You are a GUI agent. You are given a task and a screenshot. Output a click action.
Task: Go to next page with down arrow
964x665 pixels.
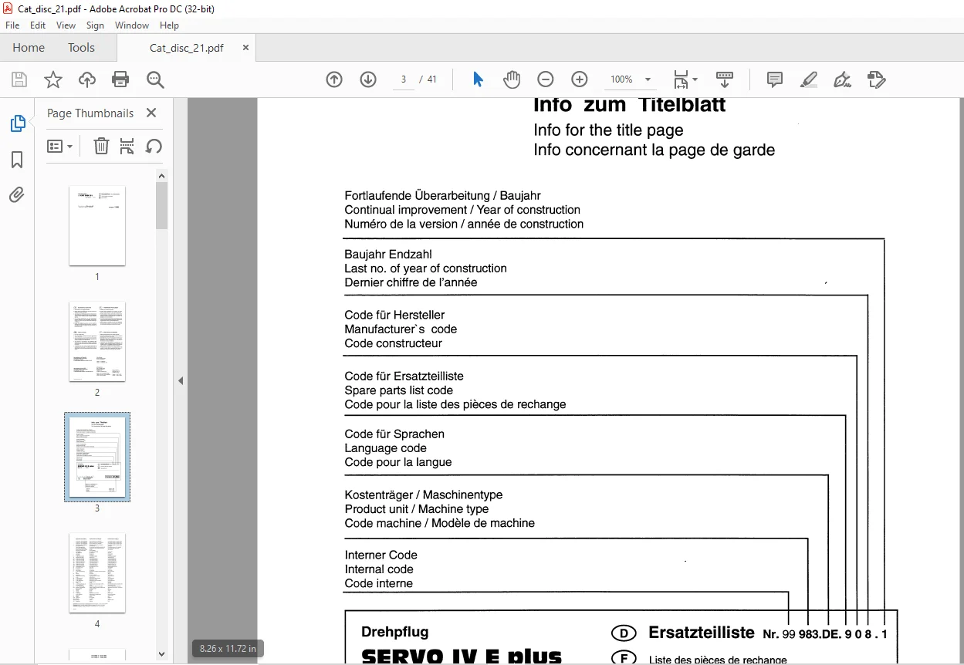[368, 79]
